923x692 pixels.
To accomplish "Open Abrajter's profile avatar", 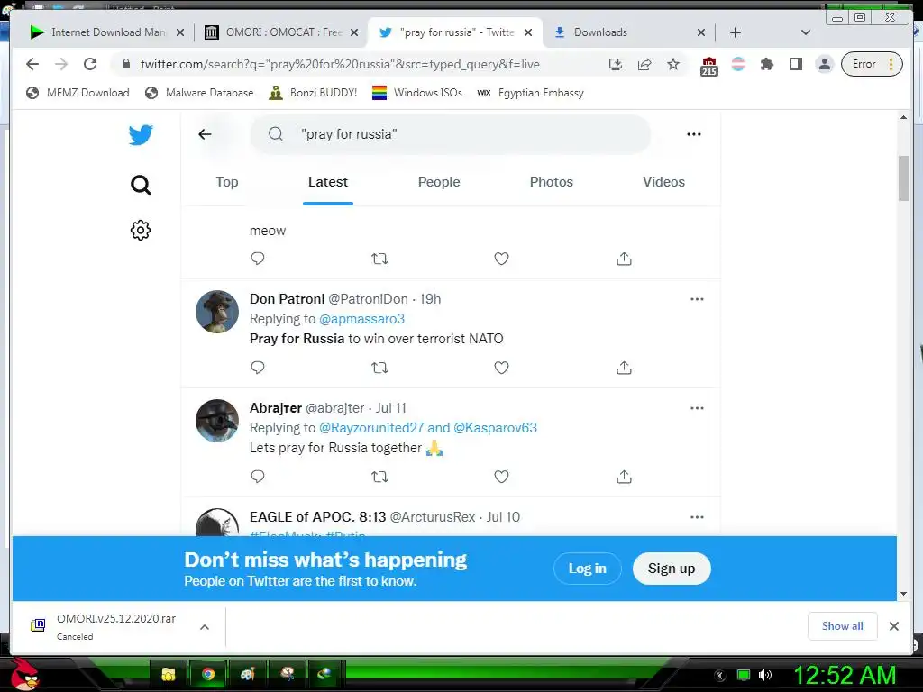I will coord(217,421).
